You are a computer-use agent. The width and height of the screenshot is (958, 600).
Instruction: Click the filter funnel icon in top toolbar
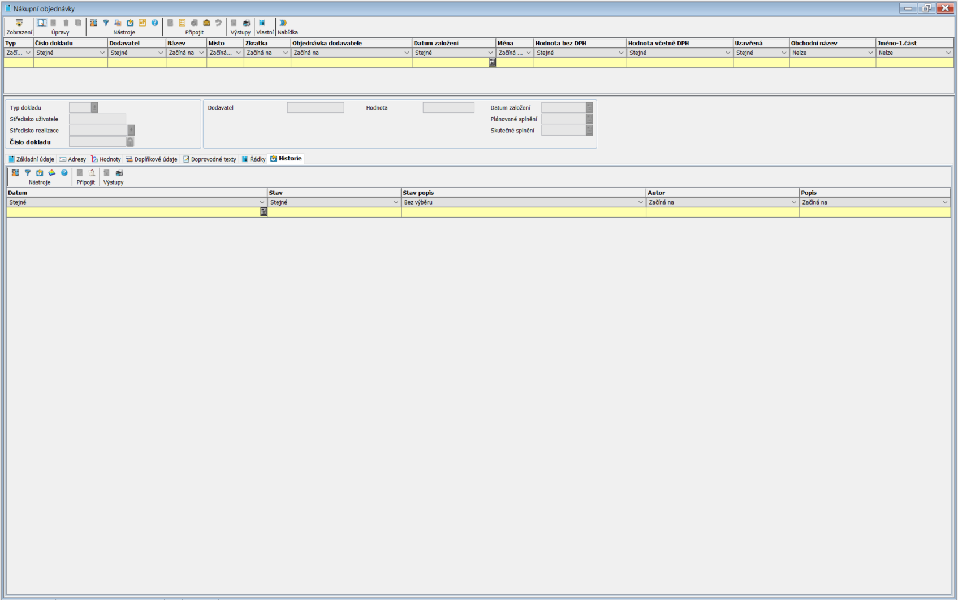(x=106, y=23)
